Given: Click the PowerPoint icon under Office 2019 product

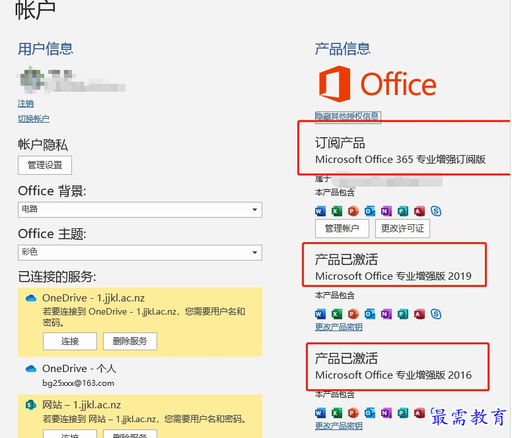Looking at the screenshot, I should point(353,314).
